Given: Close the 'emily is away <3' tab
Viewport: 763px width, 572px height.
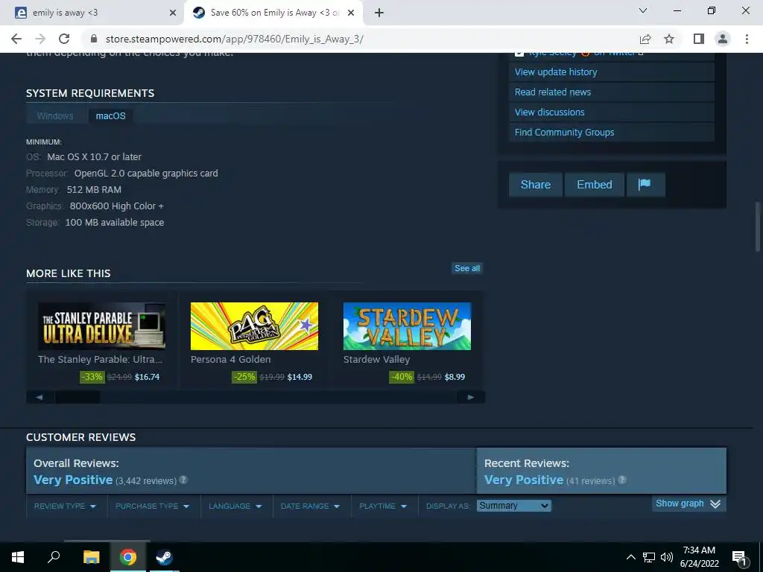Looking at the screenshot, I should click(x=173, y=13).
